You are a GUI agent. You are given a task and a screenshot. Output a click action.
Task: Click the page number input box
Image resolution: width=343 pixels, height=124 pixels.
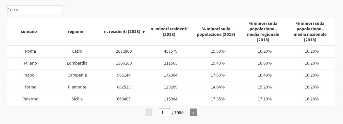coord(165,112)
